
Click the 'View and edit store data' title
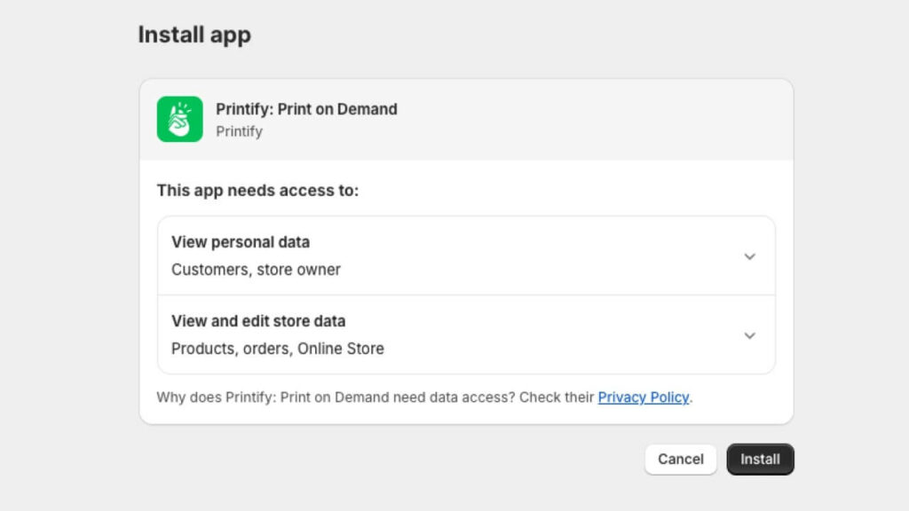tap(258, 321)
